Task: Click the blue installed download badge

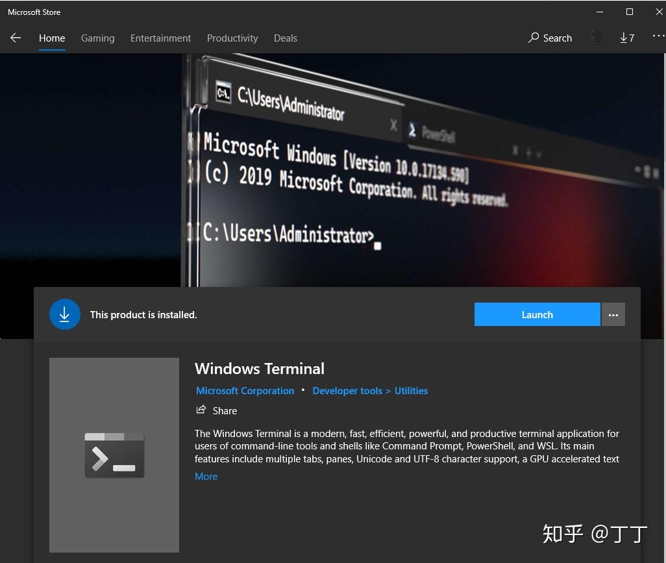Action: [x=64, y=314]
